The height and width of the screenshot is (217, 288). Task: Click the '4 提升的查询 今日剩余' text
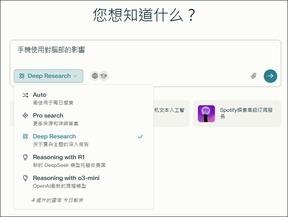pyautogui.click(x=57, y=200)
